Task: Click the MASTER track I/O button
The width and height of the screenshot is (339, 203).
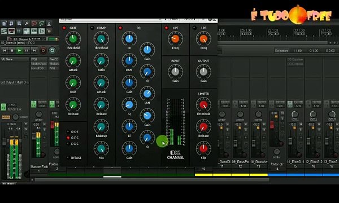Action: pos(12,105)
